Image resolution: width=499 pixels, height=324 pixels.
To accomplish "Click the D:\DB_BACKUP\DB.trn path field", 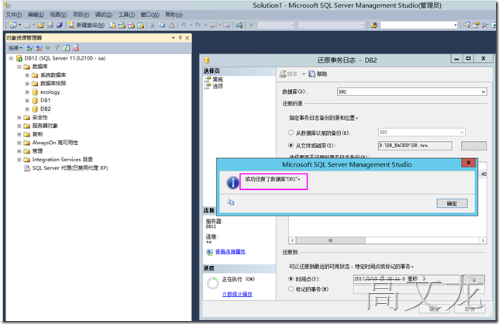I will pyautogui.click(x=415, y=146).
